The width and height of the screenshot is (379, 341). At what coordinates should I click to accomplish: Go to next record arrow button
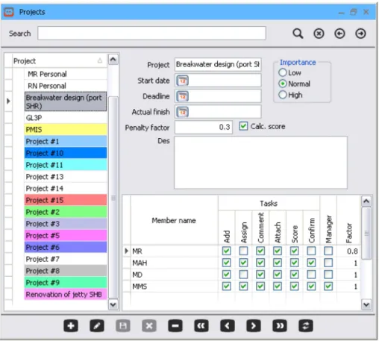tap(254, 326)
